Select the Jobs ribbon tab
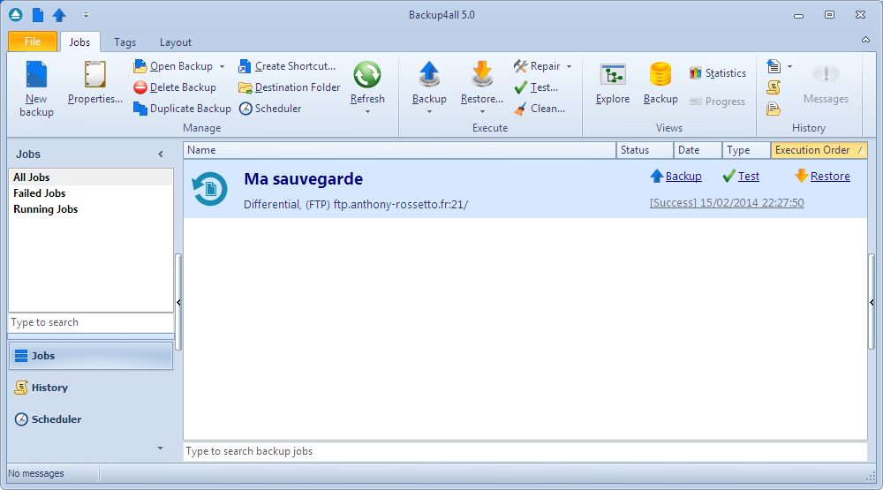Screen dimensions: 883x490 [79, 42]
